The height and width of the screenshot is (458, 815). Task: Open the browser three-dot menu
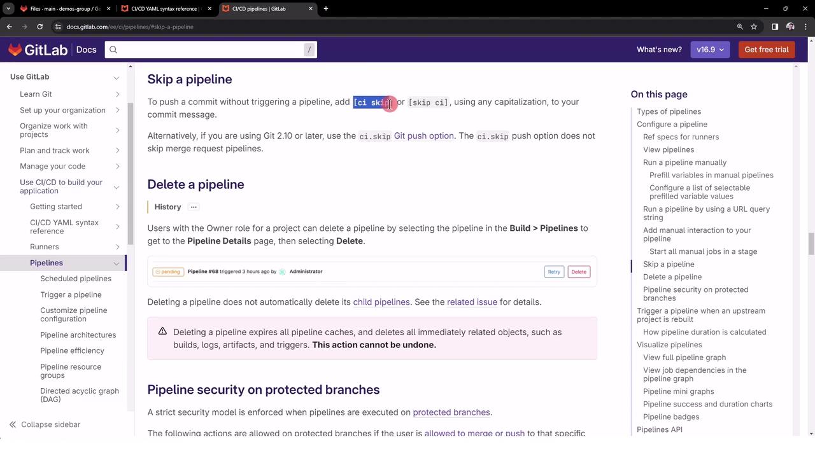[x=805, y=27]
